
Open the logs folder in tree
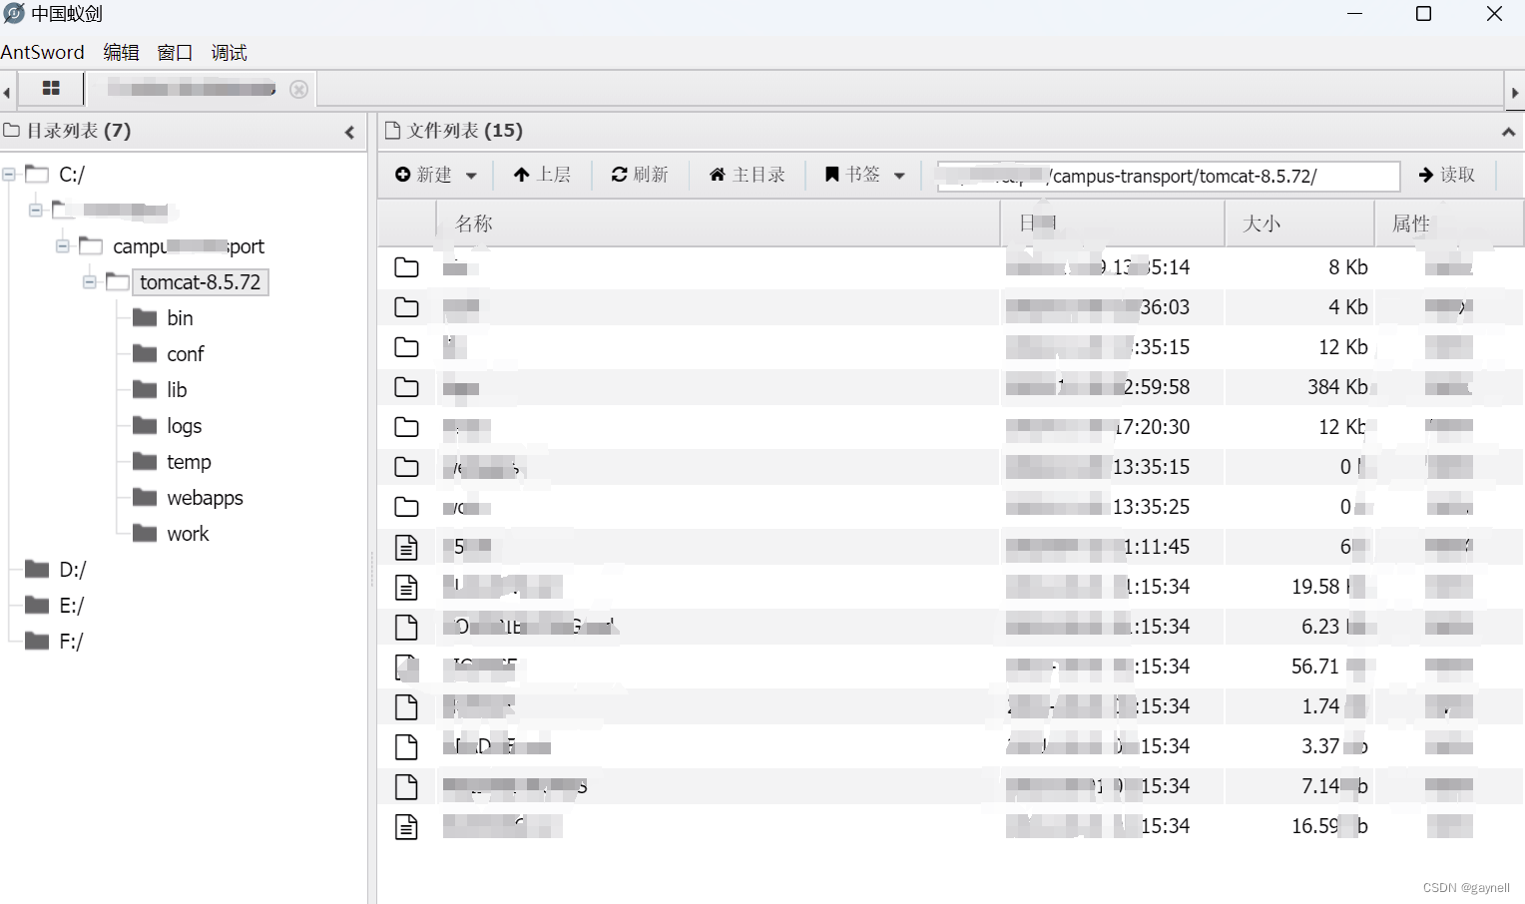[185, 426]
